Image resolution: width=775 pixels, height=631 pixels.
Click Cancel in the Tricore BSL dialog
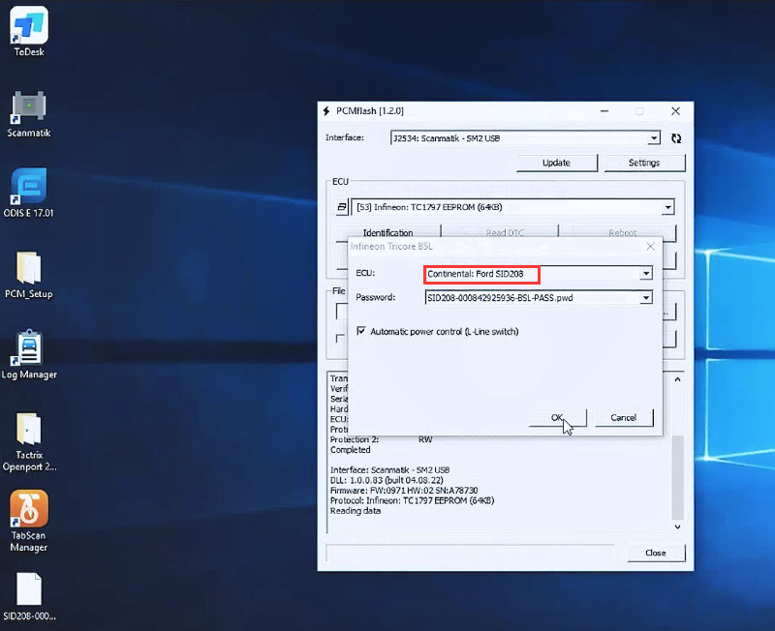623,418
